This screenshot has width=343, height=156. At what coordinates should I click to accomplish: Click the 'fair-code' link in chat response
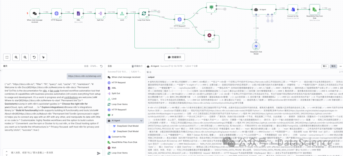pos(55,91)
